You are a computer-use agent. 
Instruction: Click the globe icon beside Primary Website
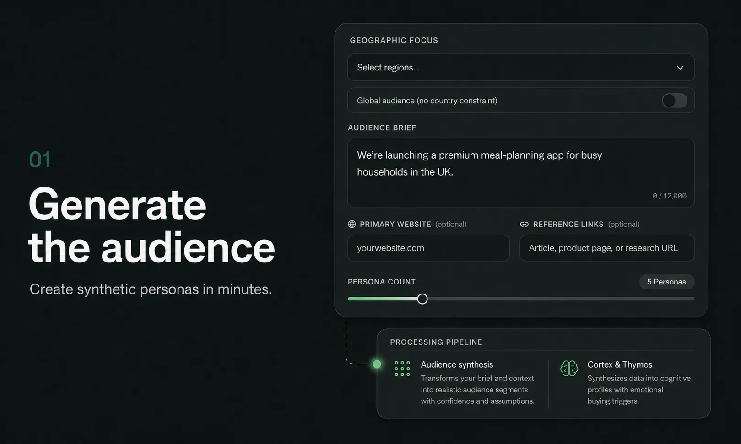(x=352, y=224)
